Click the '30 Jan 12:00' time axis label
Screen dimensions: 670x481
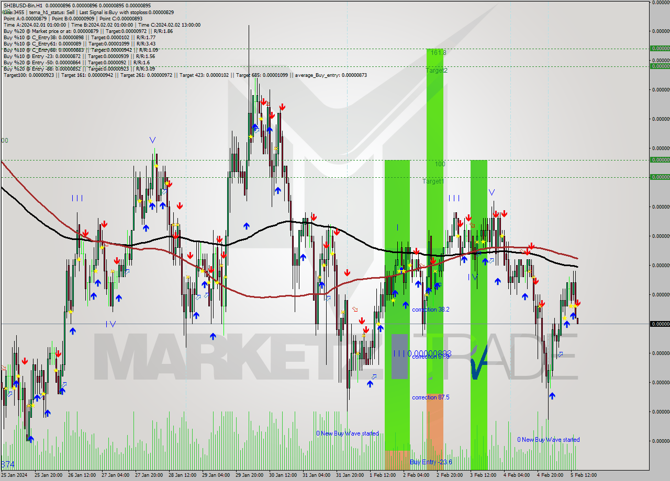click(283, 475)
